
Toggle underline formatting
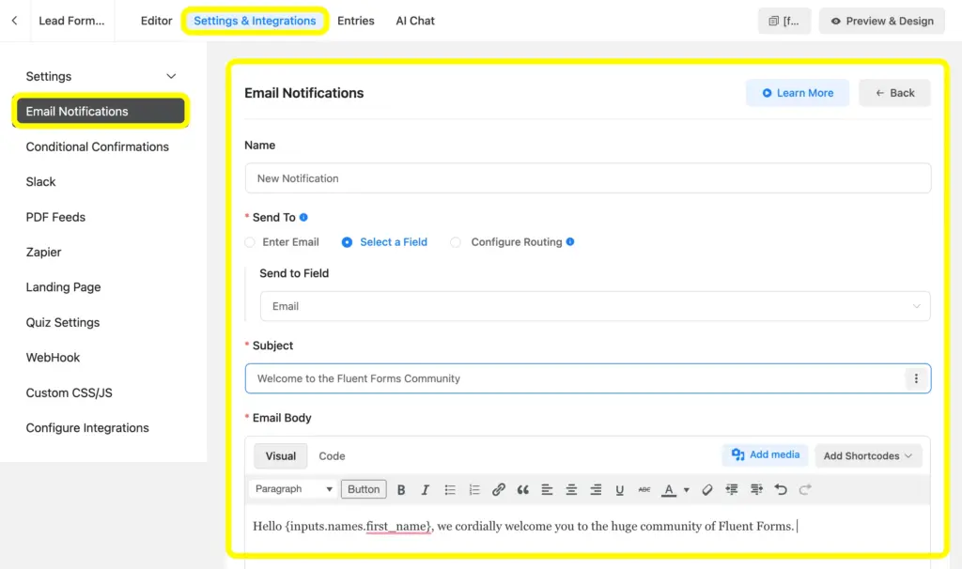(x=620, y=489)
